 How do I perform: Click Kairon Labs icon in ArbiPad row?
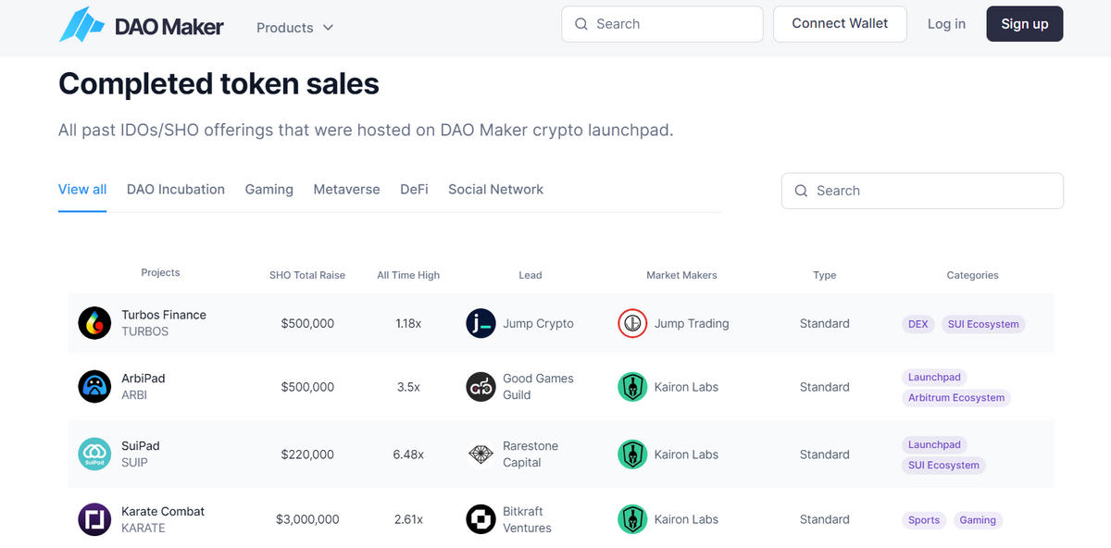(632, 387)
